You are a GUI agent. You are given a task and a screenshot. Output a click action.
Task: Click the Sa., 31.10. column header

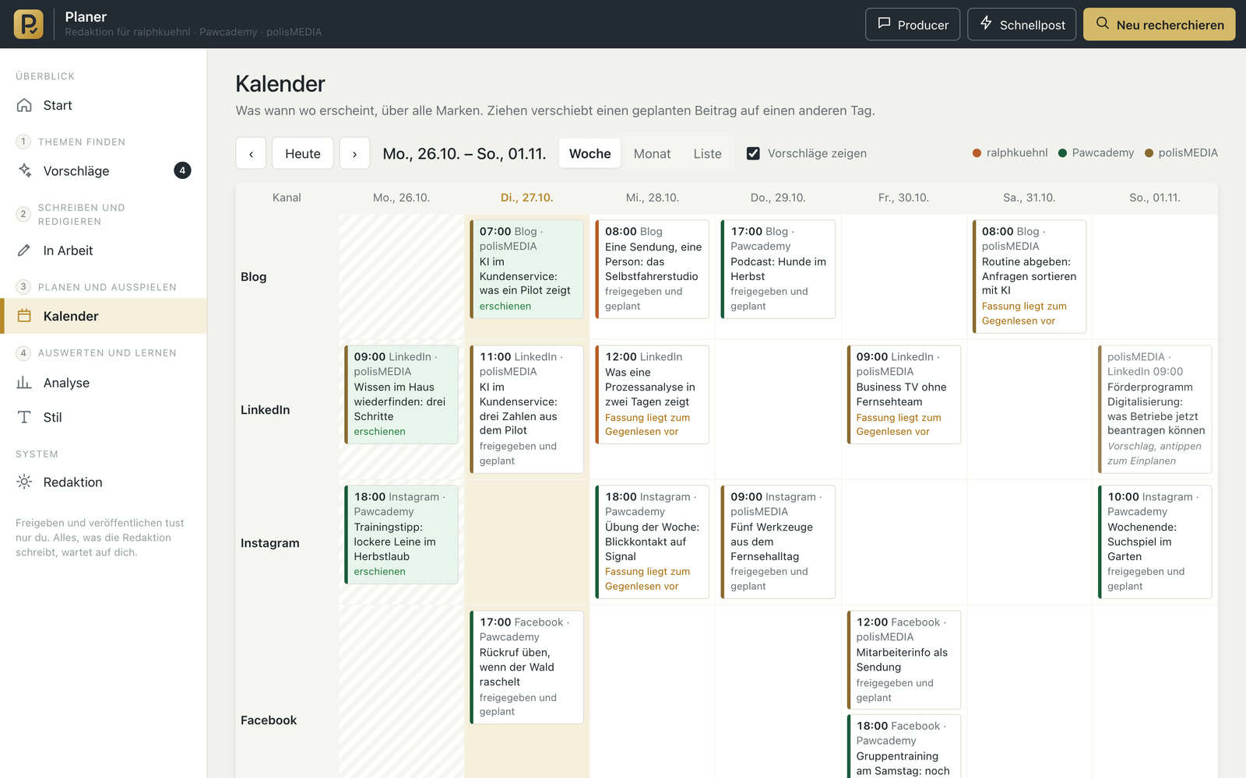(x=1029, y=198)
